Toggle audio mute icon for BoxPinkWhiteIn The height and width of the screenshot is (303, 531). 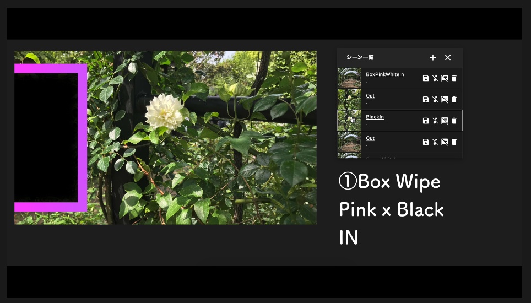tap(435, 78)
